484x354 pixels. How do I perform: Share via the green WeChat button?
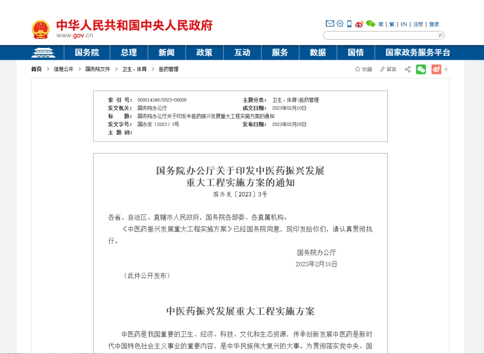(x=421, y=69)
